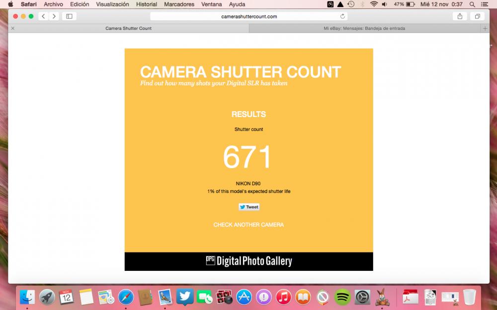The image size is (497, 310).
Task: Close the Camera Shutter Count tab
Action: click(x=13, y=28)
